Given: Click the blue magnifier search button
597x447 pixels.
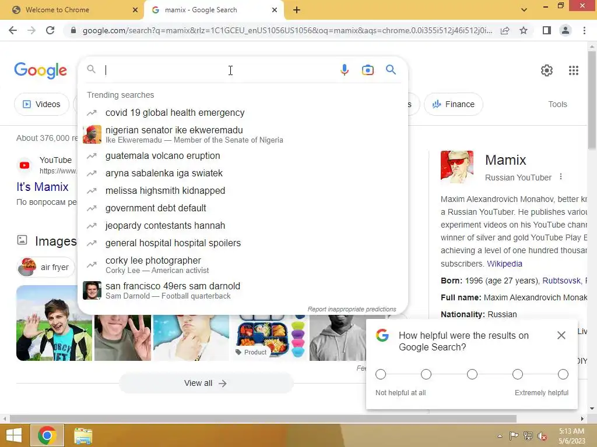Looking at the screenshot, I should [391, 70].
